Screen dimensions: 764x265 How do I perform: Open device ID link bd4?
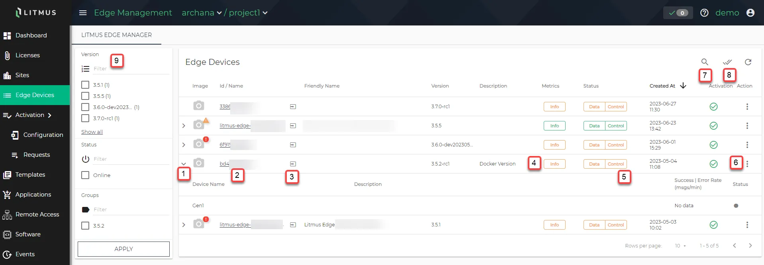(224, 164)
